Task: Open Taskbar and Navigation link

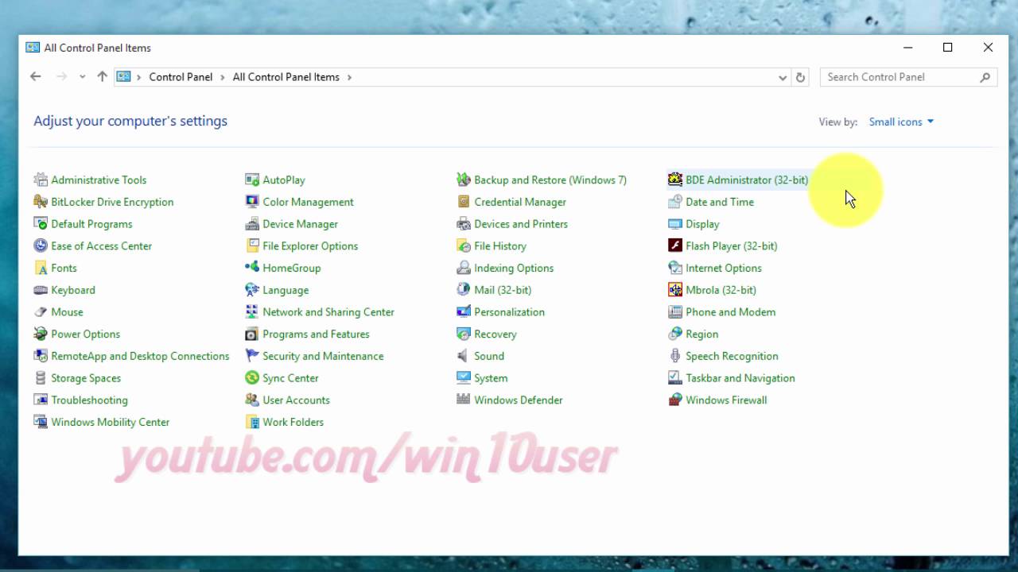Action: click(740, 378)
